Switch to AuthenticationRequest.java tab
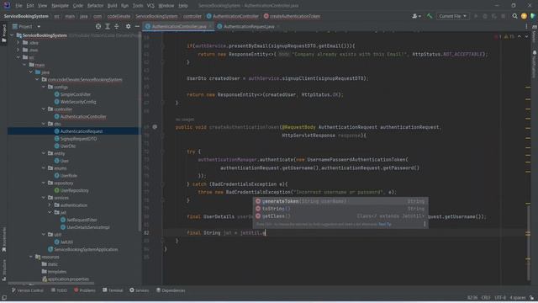This screenshot has width=538, height=303. click(249, 26)
